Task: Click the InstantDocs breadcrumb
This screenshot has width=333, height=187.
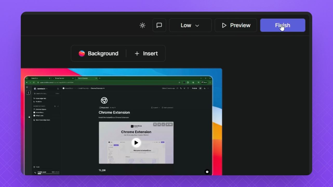Action: pyautogui.click(x=69, y=88)
